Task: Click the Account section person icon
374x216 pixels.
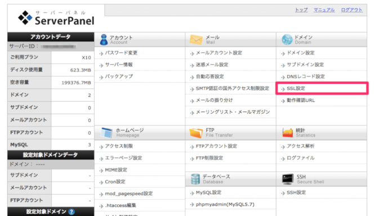Action: (104, 39)
